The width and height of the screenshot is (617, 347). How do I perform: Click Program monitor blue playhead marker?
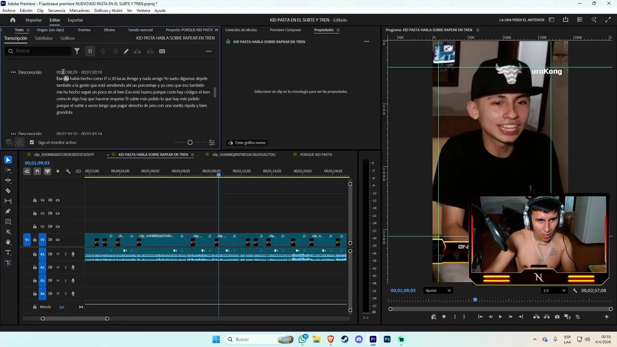(475, 300)
